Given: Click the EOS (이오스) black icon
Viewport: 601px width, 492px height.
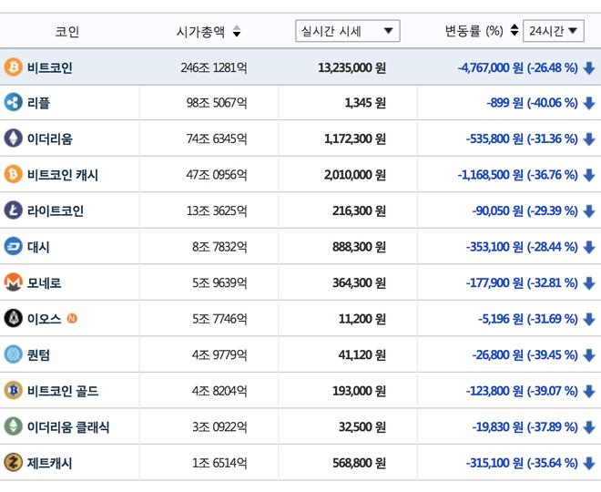Looking at the screenshot, I should tap(13, 319).
